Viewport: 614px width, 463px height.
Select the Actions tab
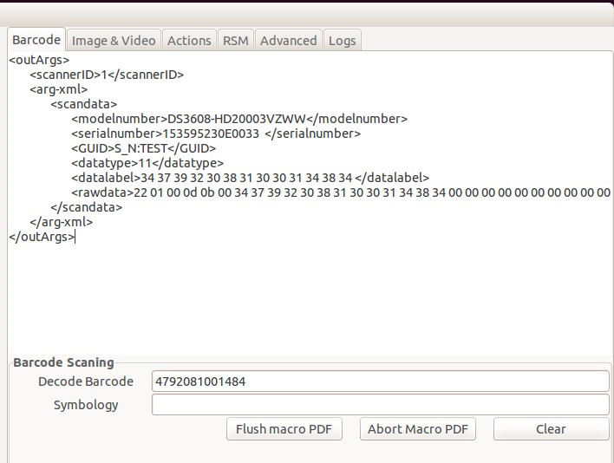coord(189,41)
